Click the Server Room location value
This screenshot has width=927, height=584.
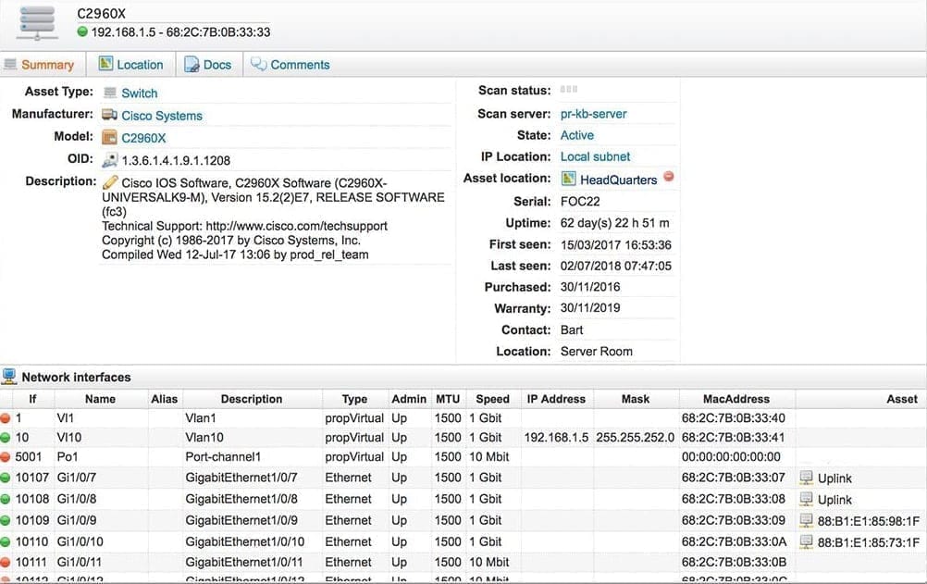tap(597, 351)
